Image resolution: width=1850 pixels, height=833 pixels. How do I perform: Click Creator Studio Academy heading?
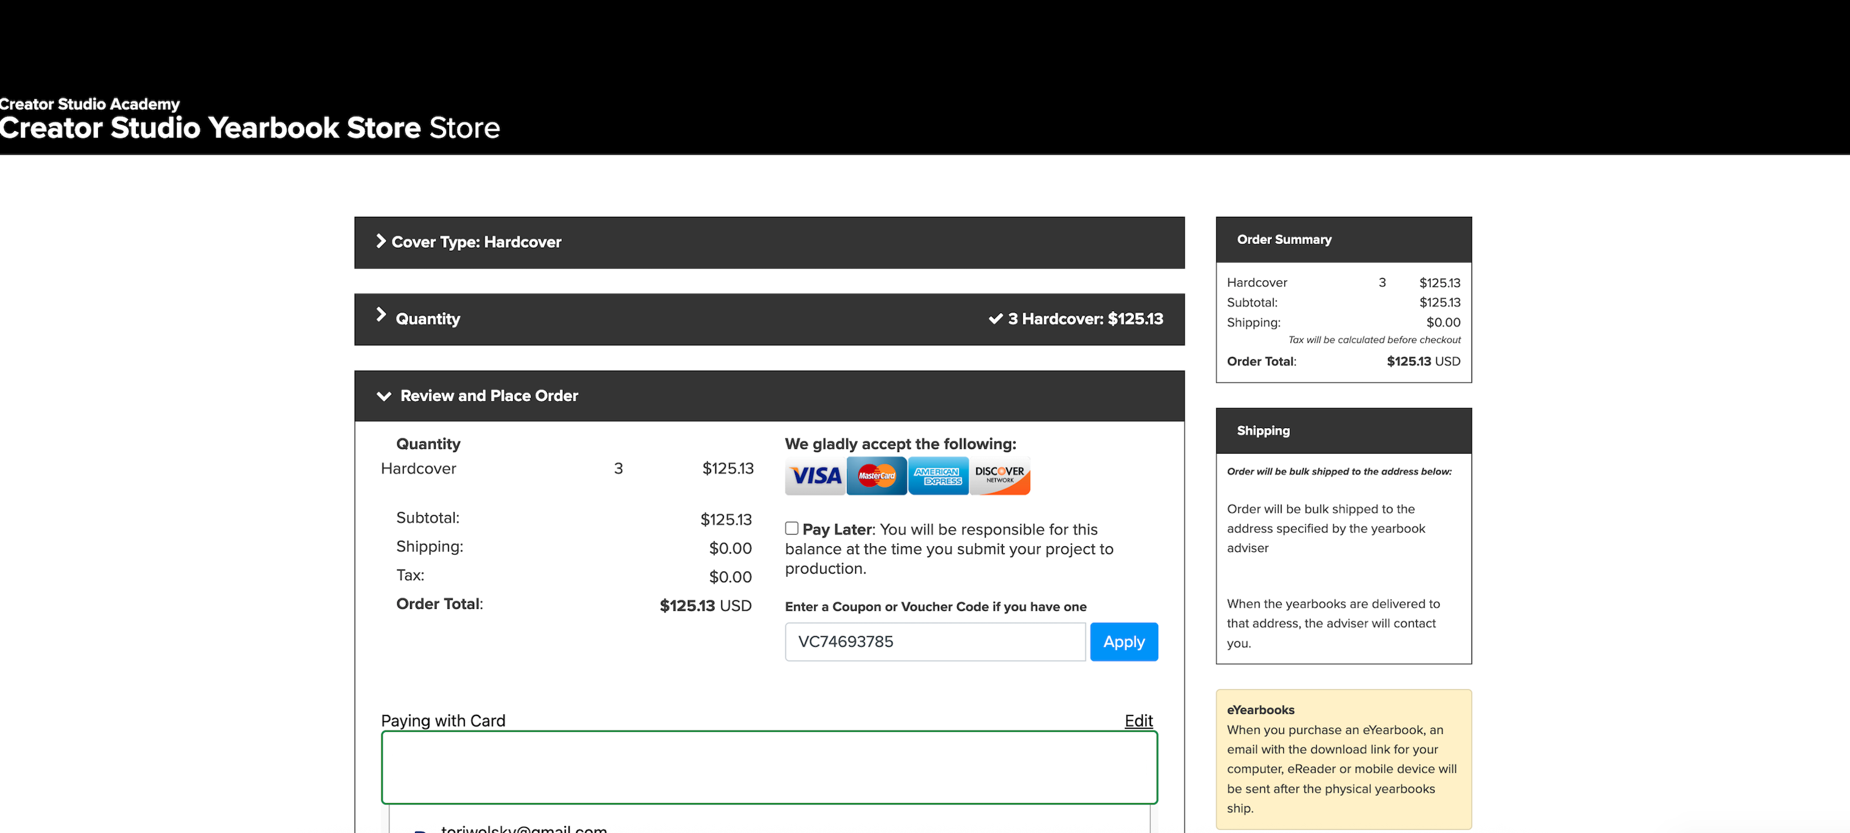(x=90, y=104)
